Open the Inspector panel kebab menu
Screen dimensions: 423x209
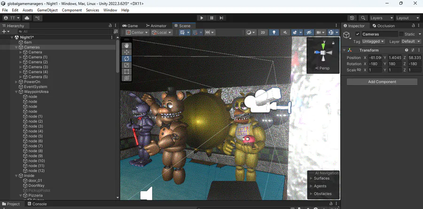tap(419, 26)
